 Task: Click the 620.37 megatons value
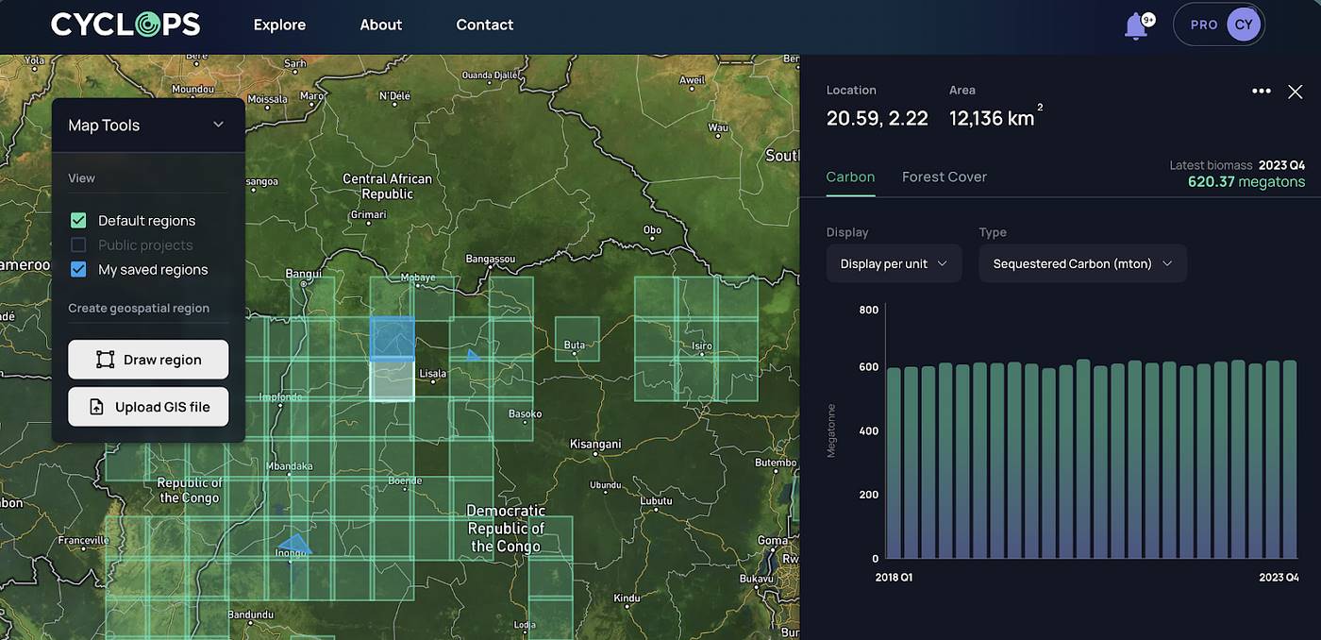1246,182
